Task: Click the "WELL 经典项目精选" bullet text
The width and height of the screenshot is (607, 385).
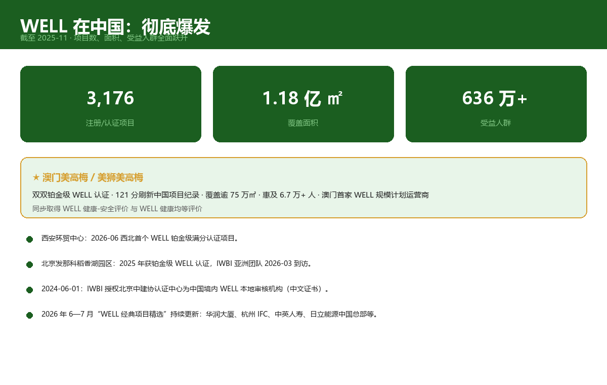Action: pyautogui.click(x=210, y=314)
